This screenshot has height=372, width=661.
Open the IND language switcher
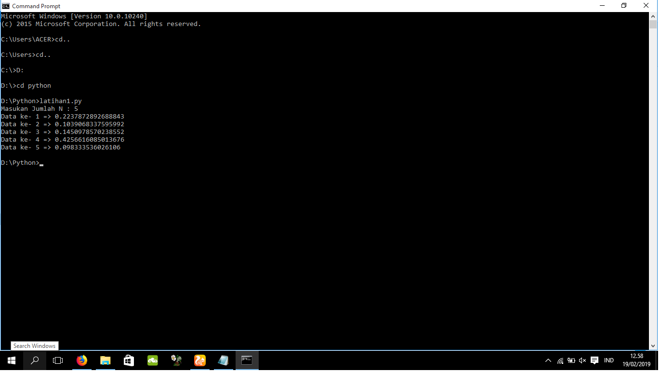[608, 360]
